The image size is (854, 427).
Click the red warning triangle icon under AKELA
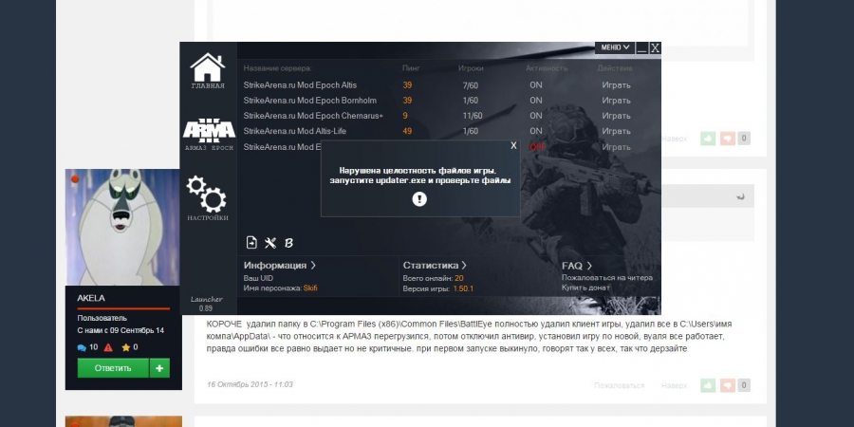pos(108,347)
